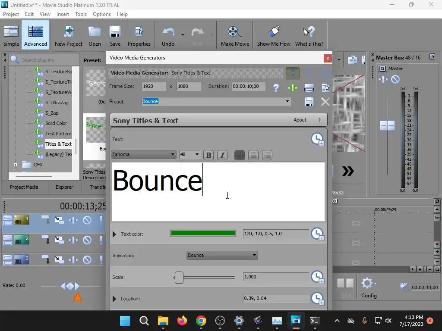This screenshot has height=331, width=442.
Task: Select Solid Color in plug-in tree
Action: [56, 123]
